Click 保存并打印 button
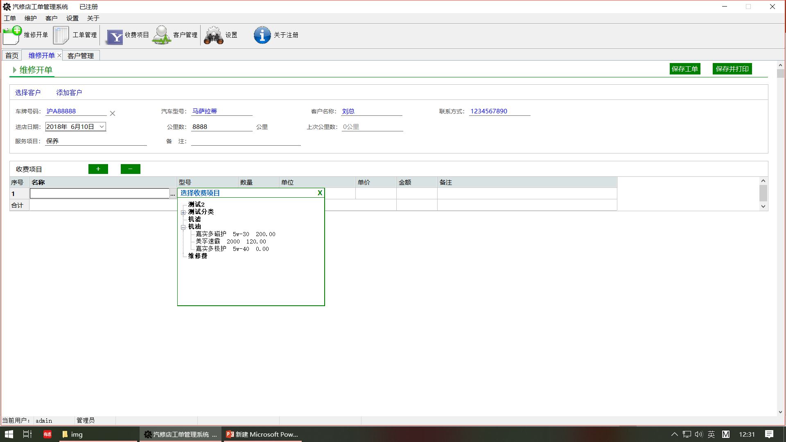 pyautogui.click(x=733, y=68)
